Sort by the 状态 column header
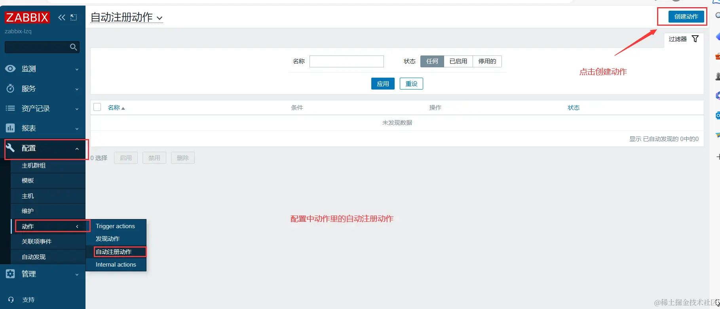This screenshot has height=309, width=720. (574, 107)
